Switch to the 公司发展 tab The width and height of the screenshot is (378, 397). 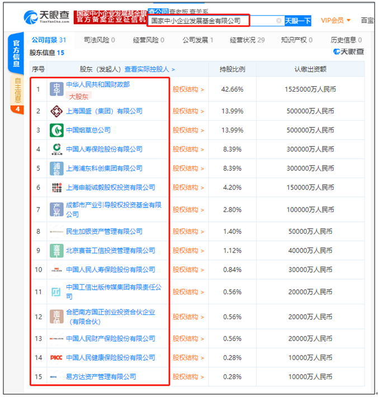(x=198, y=40)
